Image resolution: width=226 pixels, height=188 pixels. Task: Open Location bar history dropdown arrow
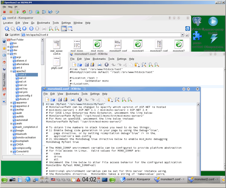tap(183, 35)
